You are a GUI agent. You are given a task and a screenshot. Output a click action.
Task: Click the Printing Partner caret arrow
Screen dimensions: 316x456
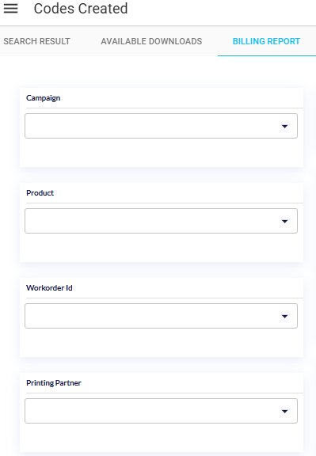pyautogui.click(x=284, y=411)
